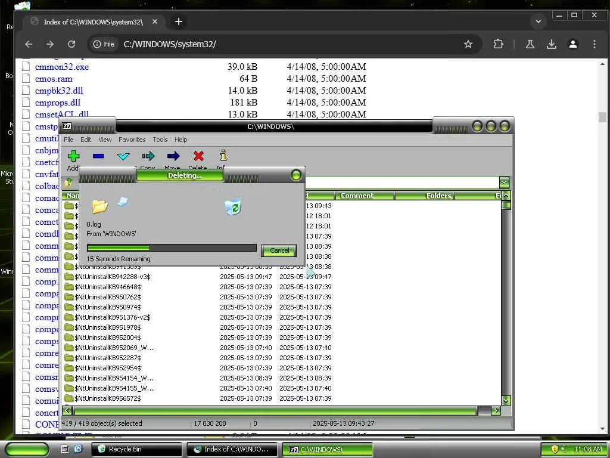Open the browser three-dot menu
Screen dimensions: 610x458
(x=594, y=44)
